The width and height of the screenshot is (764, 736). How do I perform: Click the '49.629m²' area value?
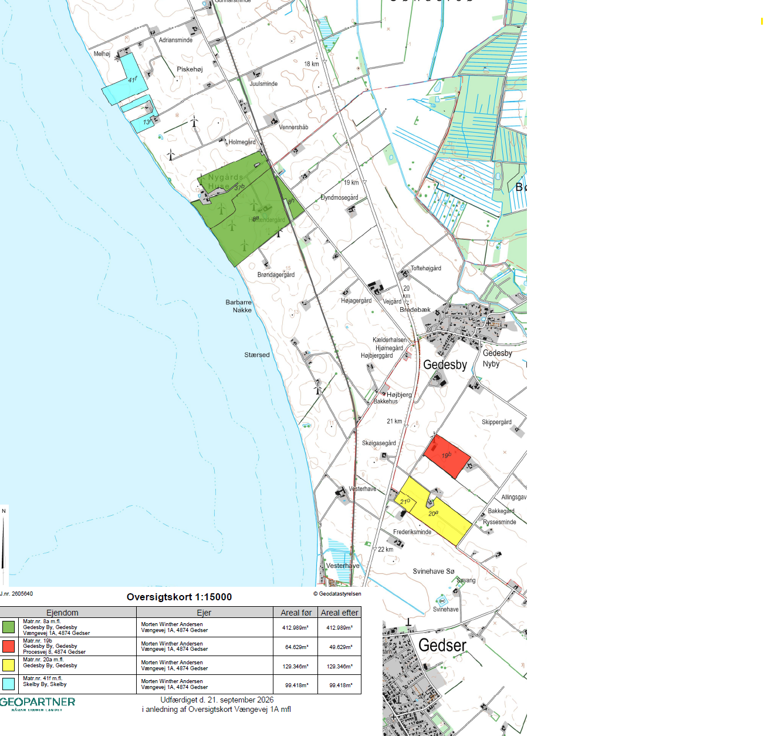point(341,647)
